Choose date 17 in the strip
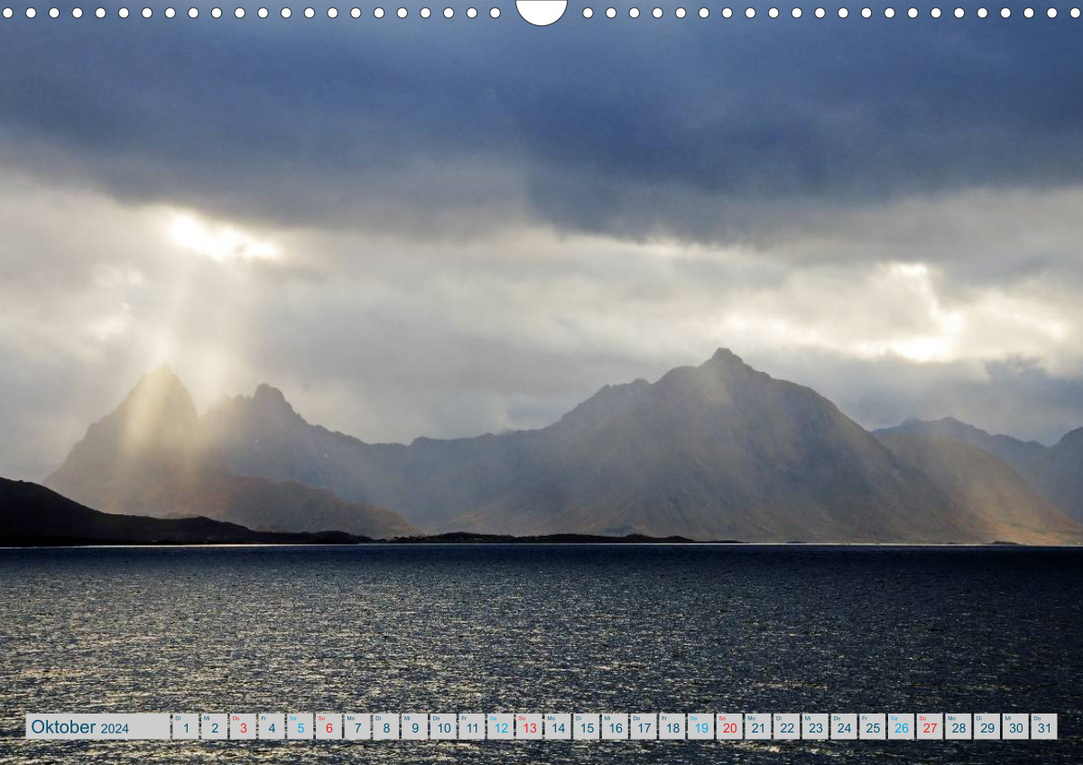 pos(643,727)
